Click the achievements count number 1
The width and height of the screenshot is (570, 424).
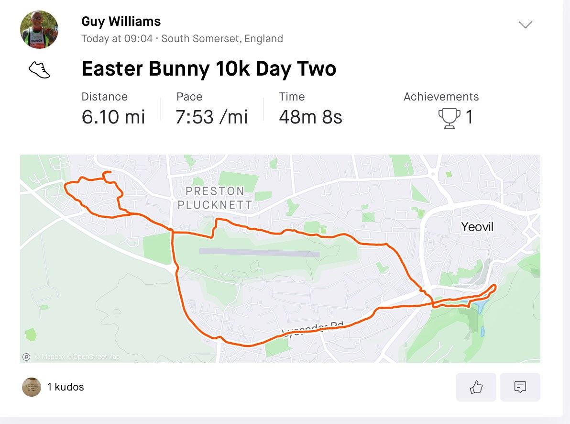(x=469, y=117)
